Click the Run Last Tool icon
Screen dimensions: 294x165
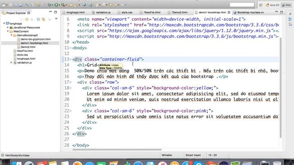63,5
